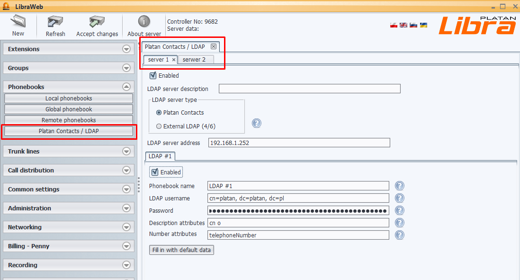This screenshot has width=520, height=280.
Task: Open help for LDAP username field
Action: tap(400, 198)
